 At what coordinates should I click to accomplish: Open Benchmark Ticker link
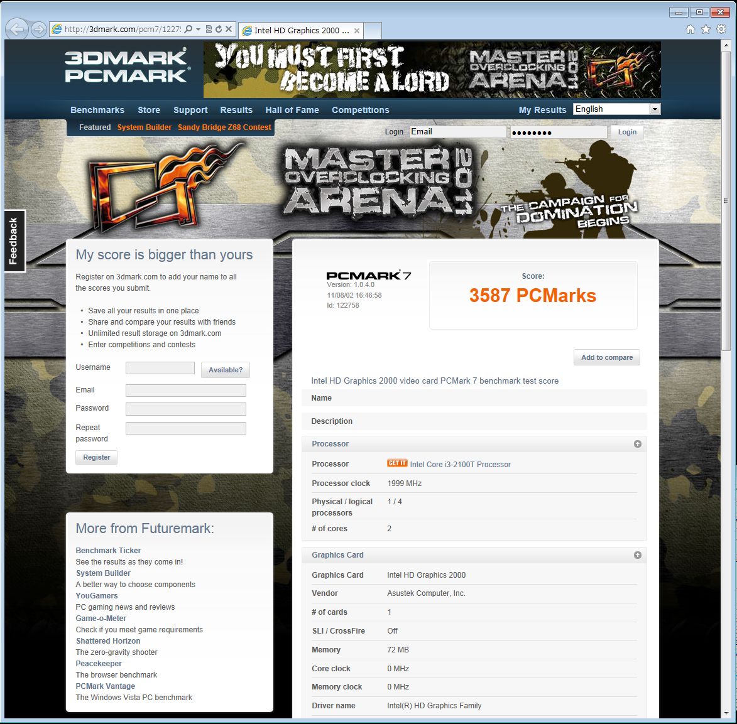coord(108,550)
